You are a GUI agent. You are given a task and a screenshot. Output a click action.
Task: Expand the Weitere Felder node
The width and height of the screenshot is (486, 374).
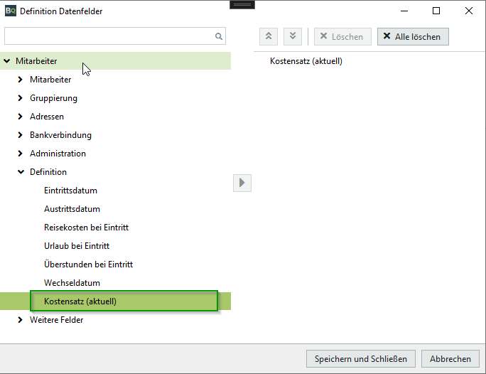21,320
